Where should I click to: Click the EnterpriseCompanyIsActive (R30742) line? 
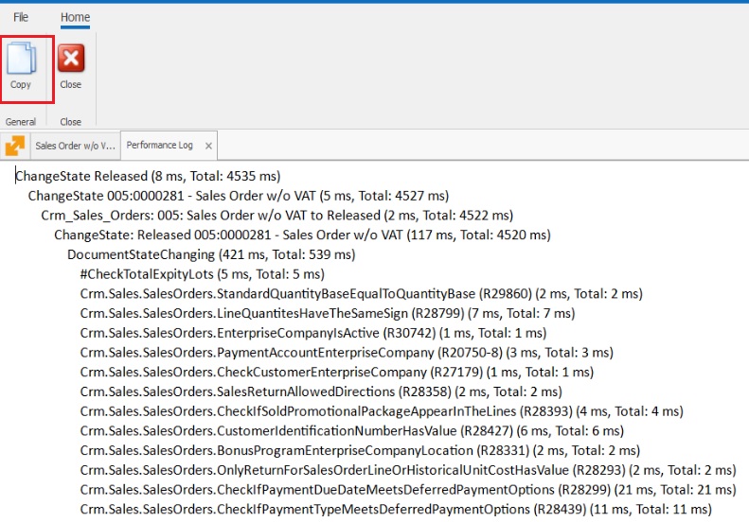click(x=313, y=333)
